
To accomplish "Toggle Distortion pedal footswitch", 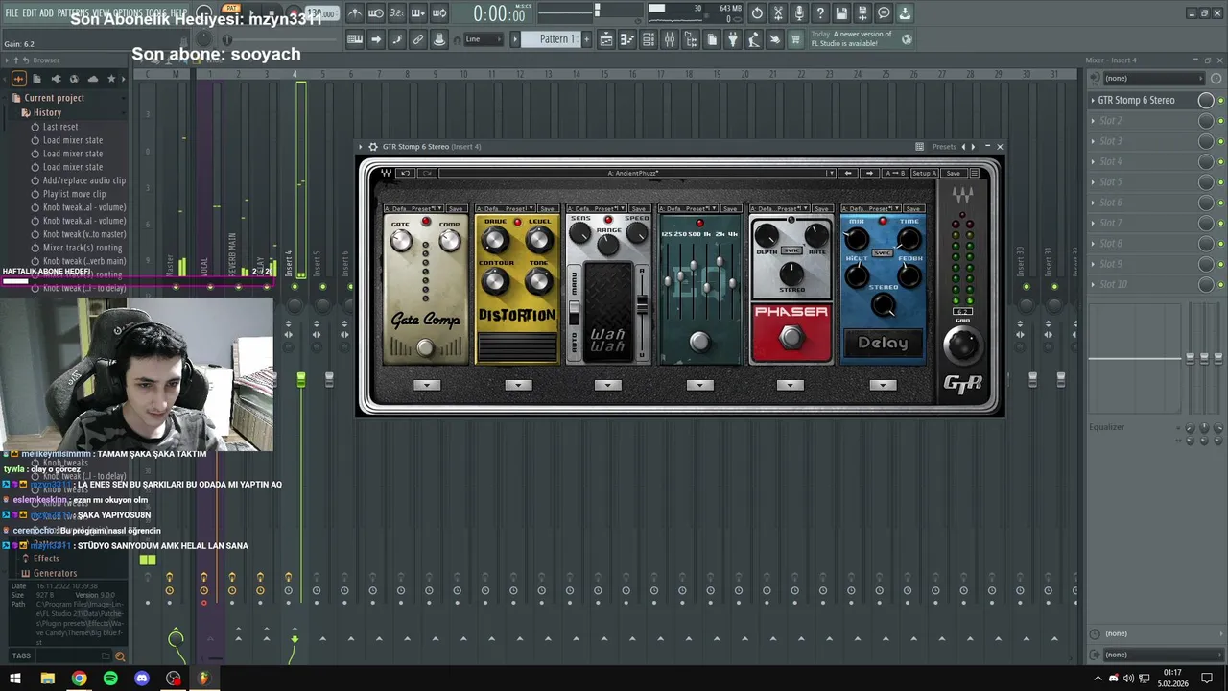I will coord(516,347).
